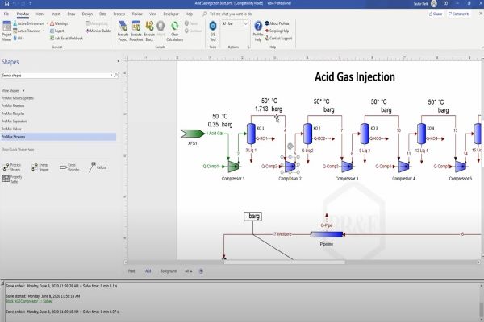Viewport: 484px width, 322px height.
Task: Open the Warnings list
Action: coord(59,23)
